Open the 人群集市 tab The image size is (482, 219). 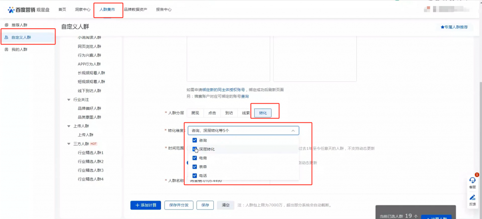pos(107,9)
